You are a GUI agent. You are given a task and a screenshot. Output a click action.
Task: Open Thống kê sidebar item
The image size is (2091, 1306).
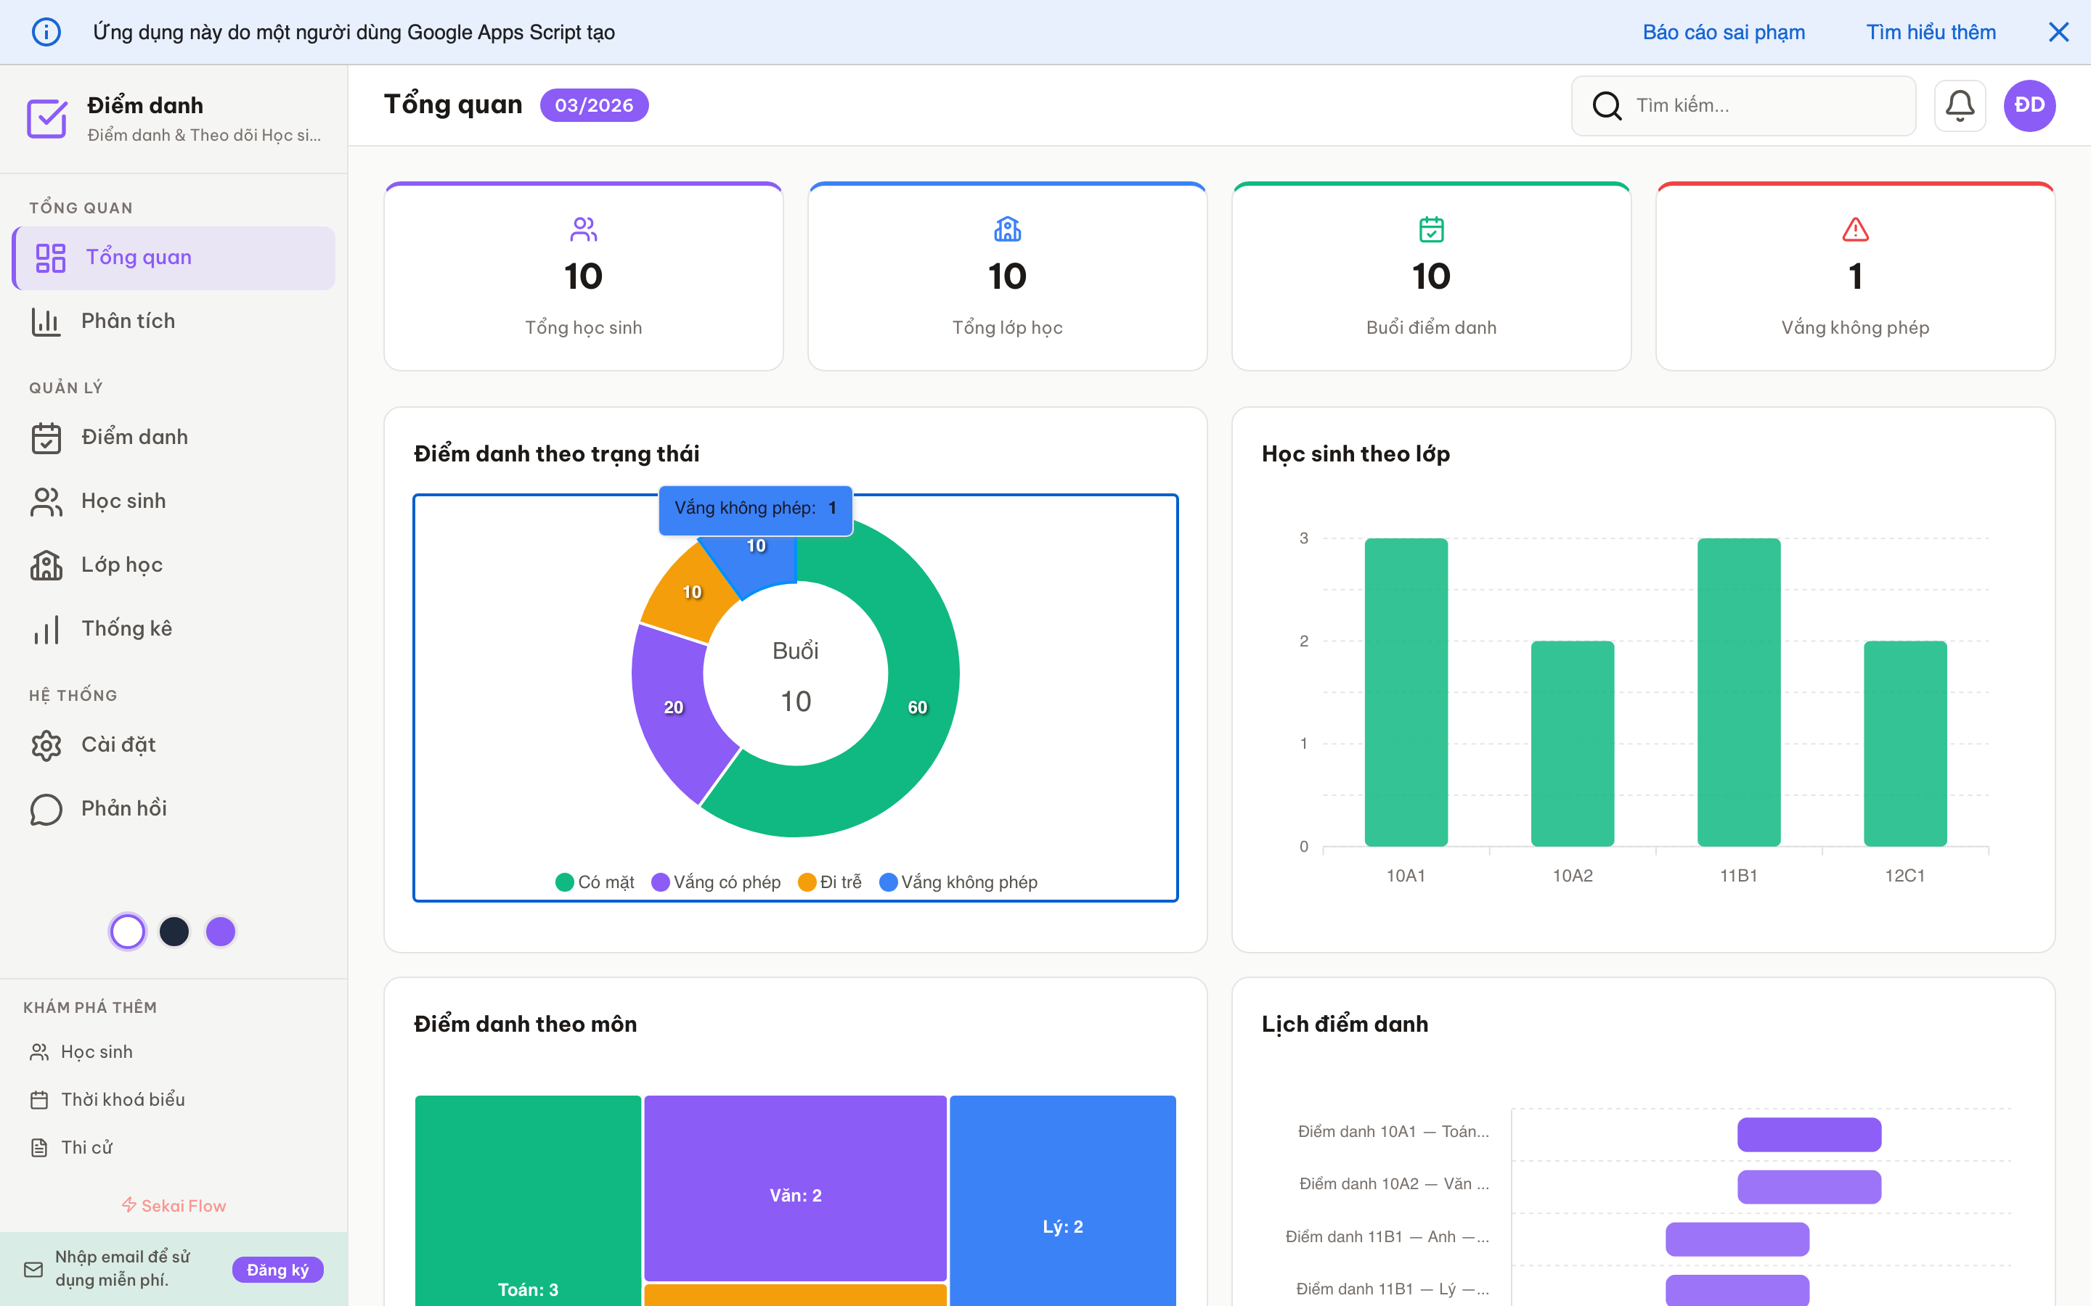tap(126, 629)
